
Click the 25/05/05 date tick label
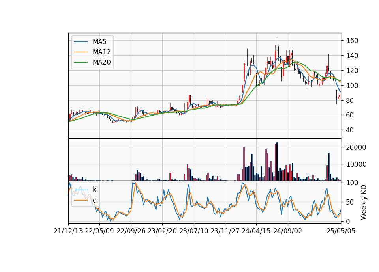[341, 231]
